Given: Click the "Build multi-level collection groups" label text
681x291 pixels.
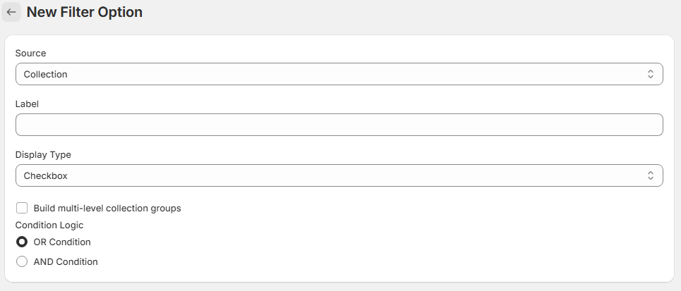Looking at the screenshot, I should click(107, 209).
